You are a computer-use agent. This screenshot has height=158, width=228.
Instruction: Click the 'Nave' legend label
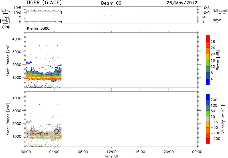(x=217, y=20)
